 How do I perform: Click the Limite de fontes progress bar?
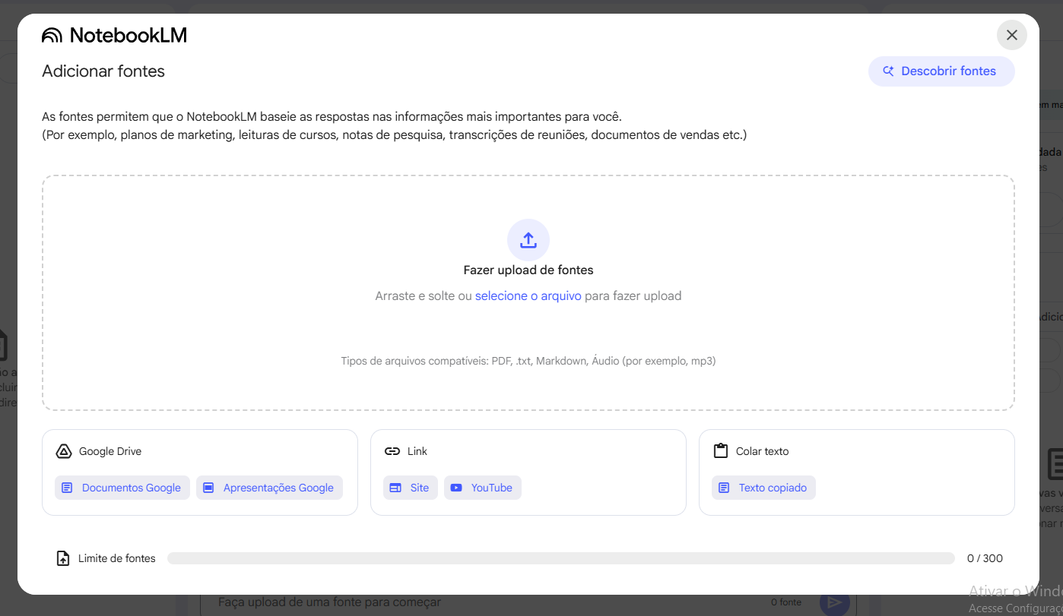(x=561, y=558)
